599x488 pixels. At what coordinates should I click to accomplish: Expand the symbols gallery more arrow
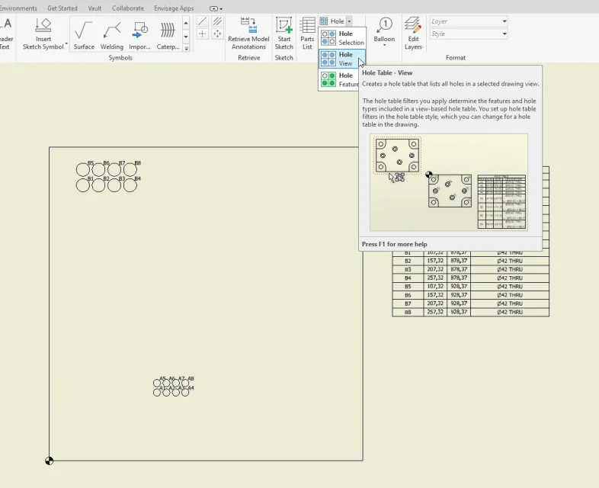(186, 48)
